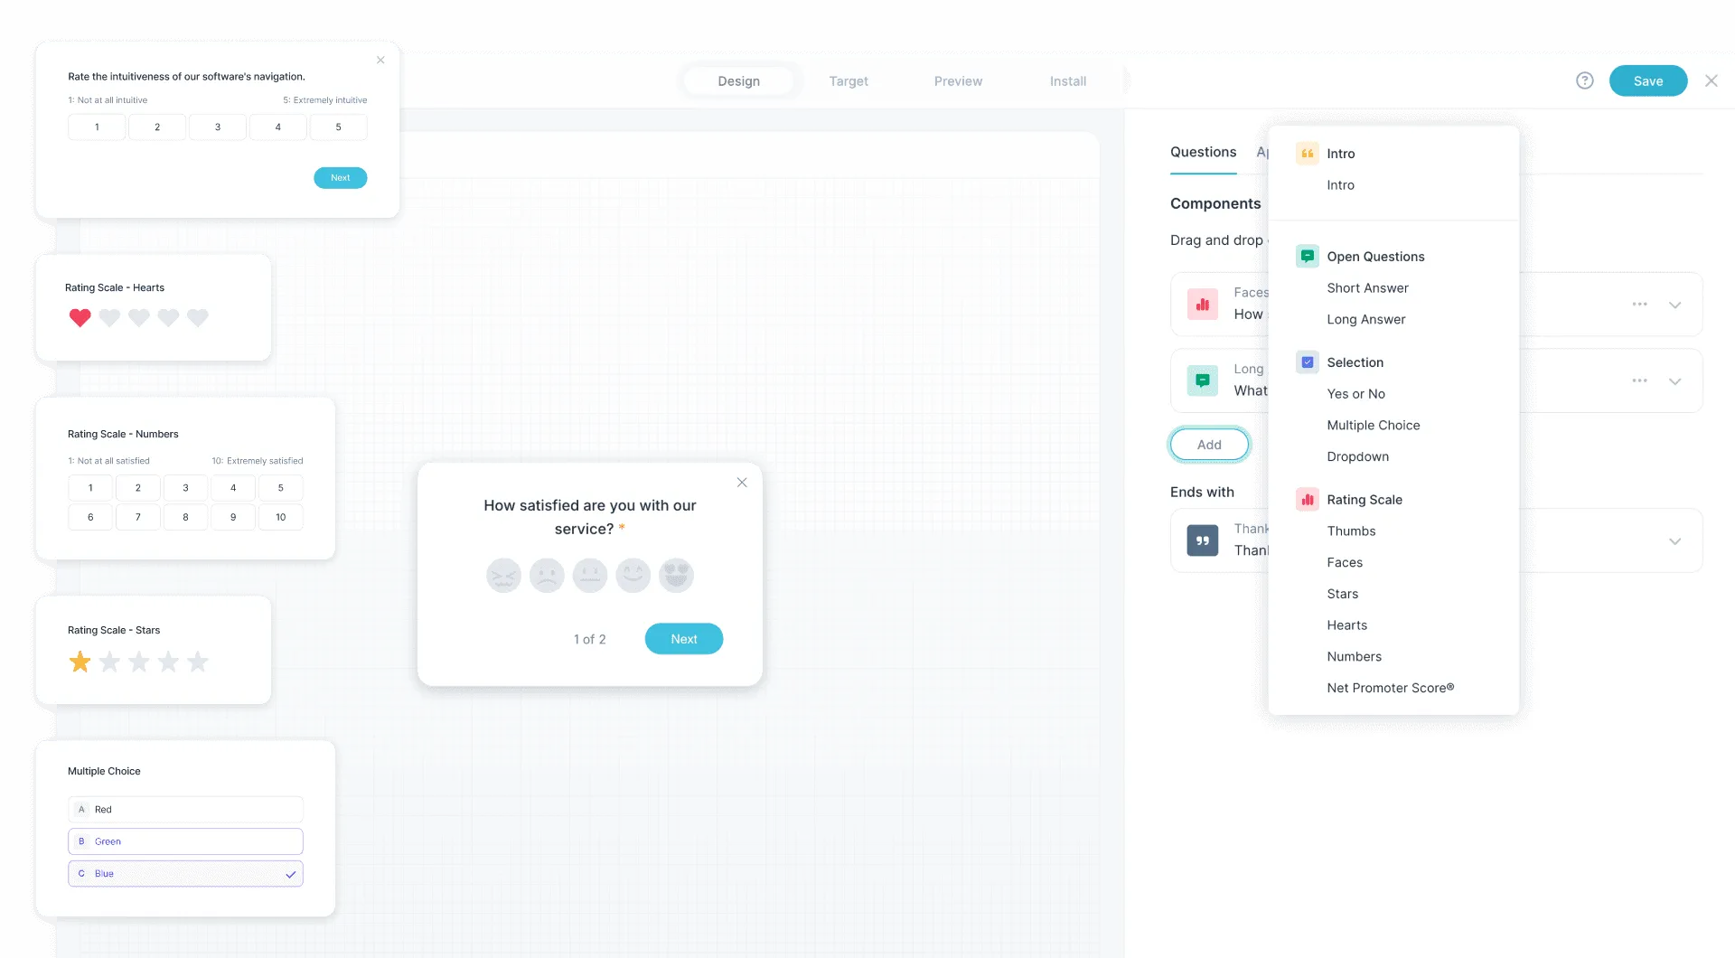1735x958 pixels.
Task: Click the Long question chat icon in Components list
Action: point(1202,380)
